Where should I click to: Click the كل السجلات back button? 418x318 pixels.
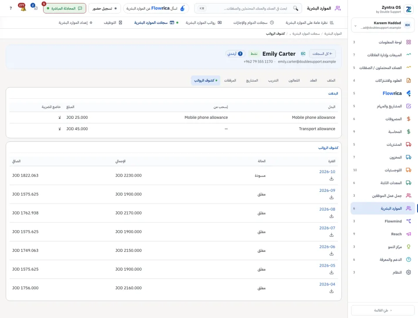pos(322,54)
